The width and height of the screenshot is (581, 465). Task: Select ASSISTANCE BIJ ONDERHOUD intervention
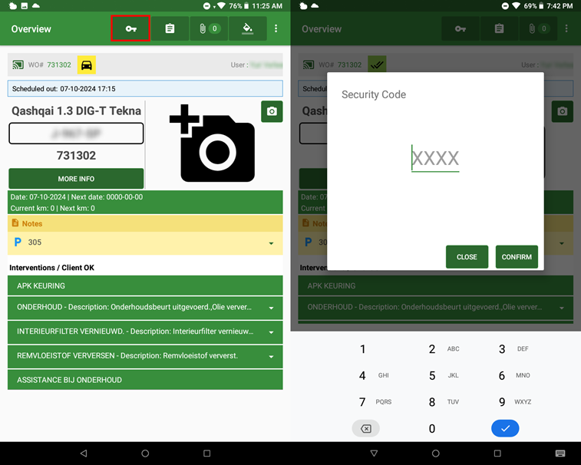click(145, 380)
